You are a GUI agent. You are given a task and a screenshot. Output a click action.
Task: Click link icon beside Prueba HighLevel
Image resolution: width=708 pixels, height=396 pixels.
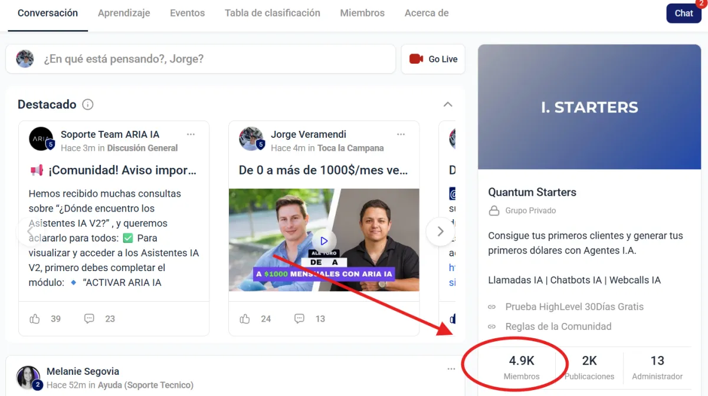click(492, 307)
